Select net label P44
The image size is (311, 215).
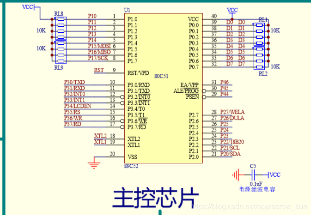(x=224, y=94)
